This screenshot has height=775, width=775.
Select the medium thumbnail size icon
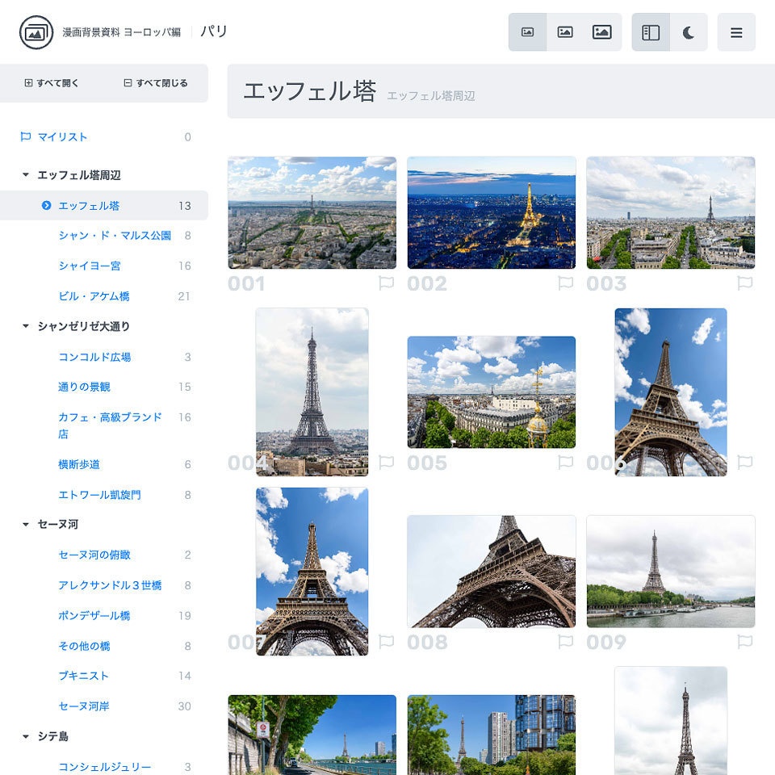coord(565,31)
